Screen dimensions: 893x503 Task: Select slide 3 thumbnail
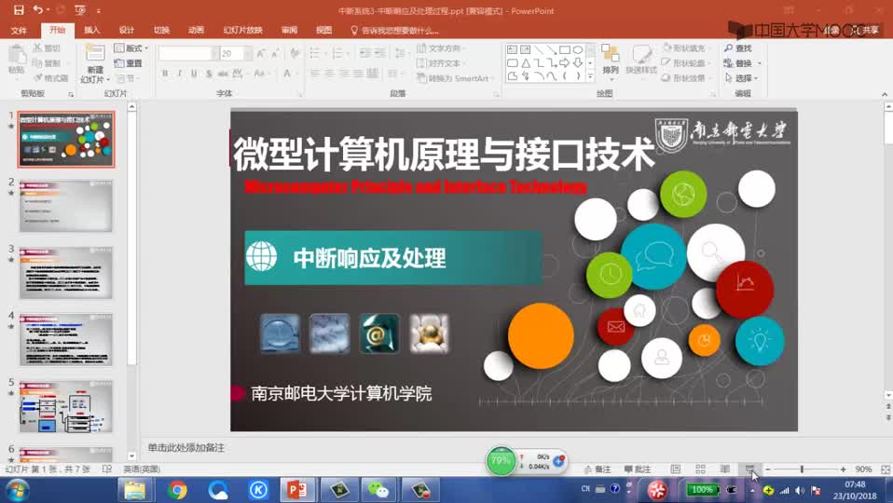66,273
